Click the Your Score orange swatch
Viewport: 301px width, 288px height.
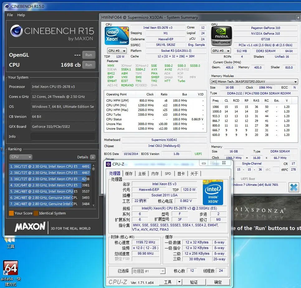coord(11,213)
